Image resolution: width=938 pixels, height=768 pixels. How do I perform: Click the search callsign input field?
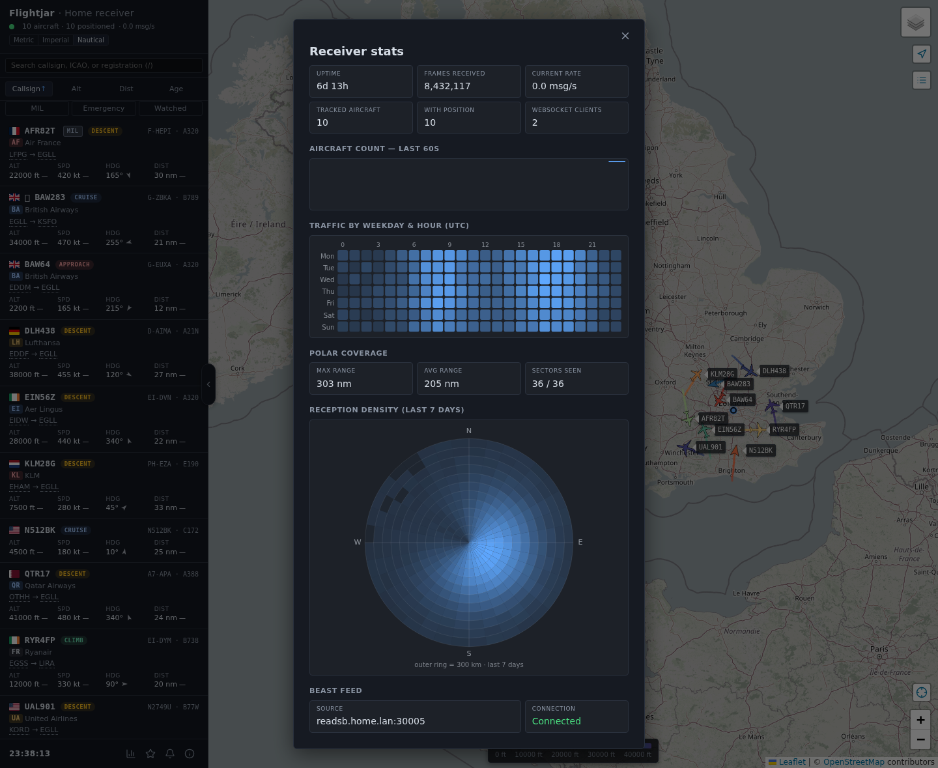point(104,65)
